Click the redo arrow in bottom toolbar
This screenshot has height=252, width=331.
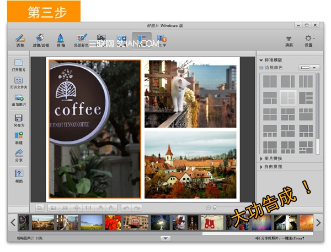click(137, 208)
